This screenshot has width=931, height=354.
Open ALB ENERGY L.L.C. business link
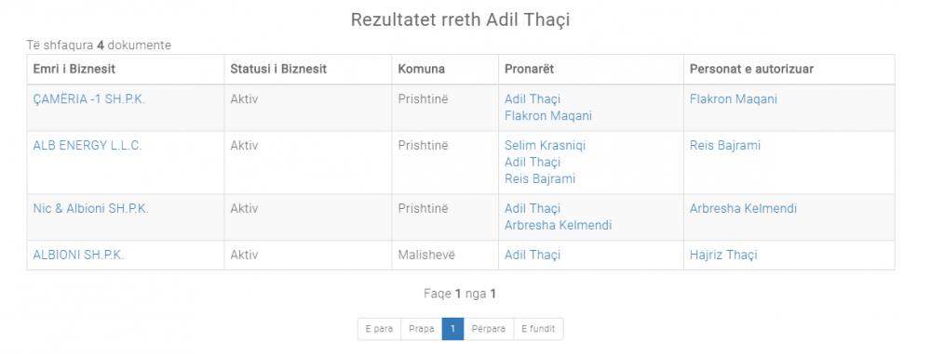click(x=88, y=146)
